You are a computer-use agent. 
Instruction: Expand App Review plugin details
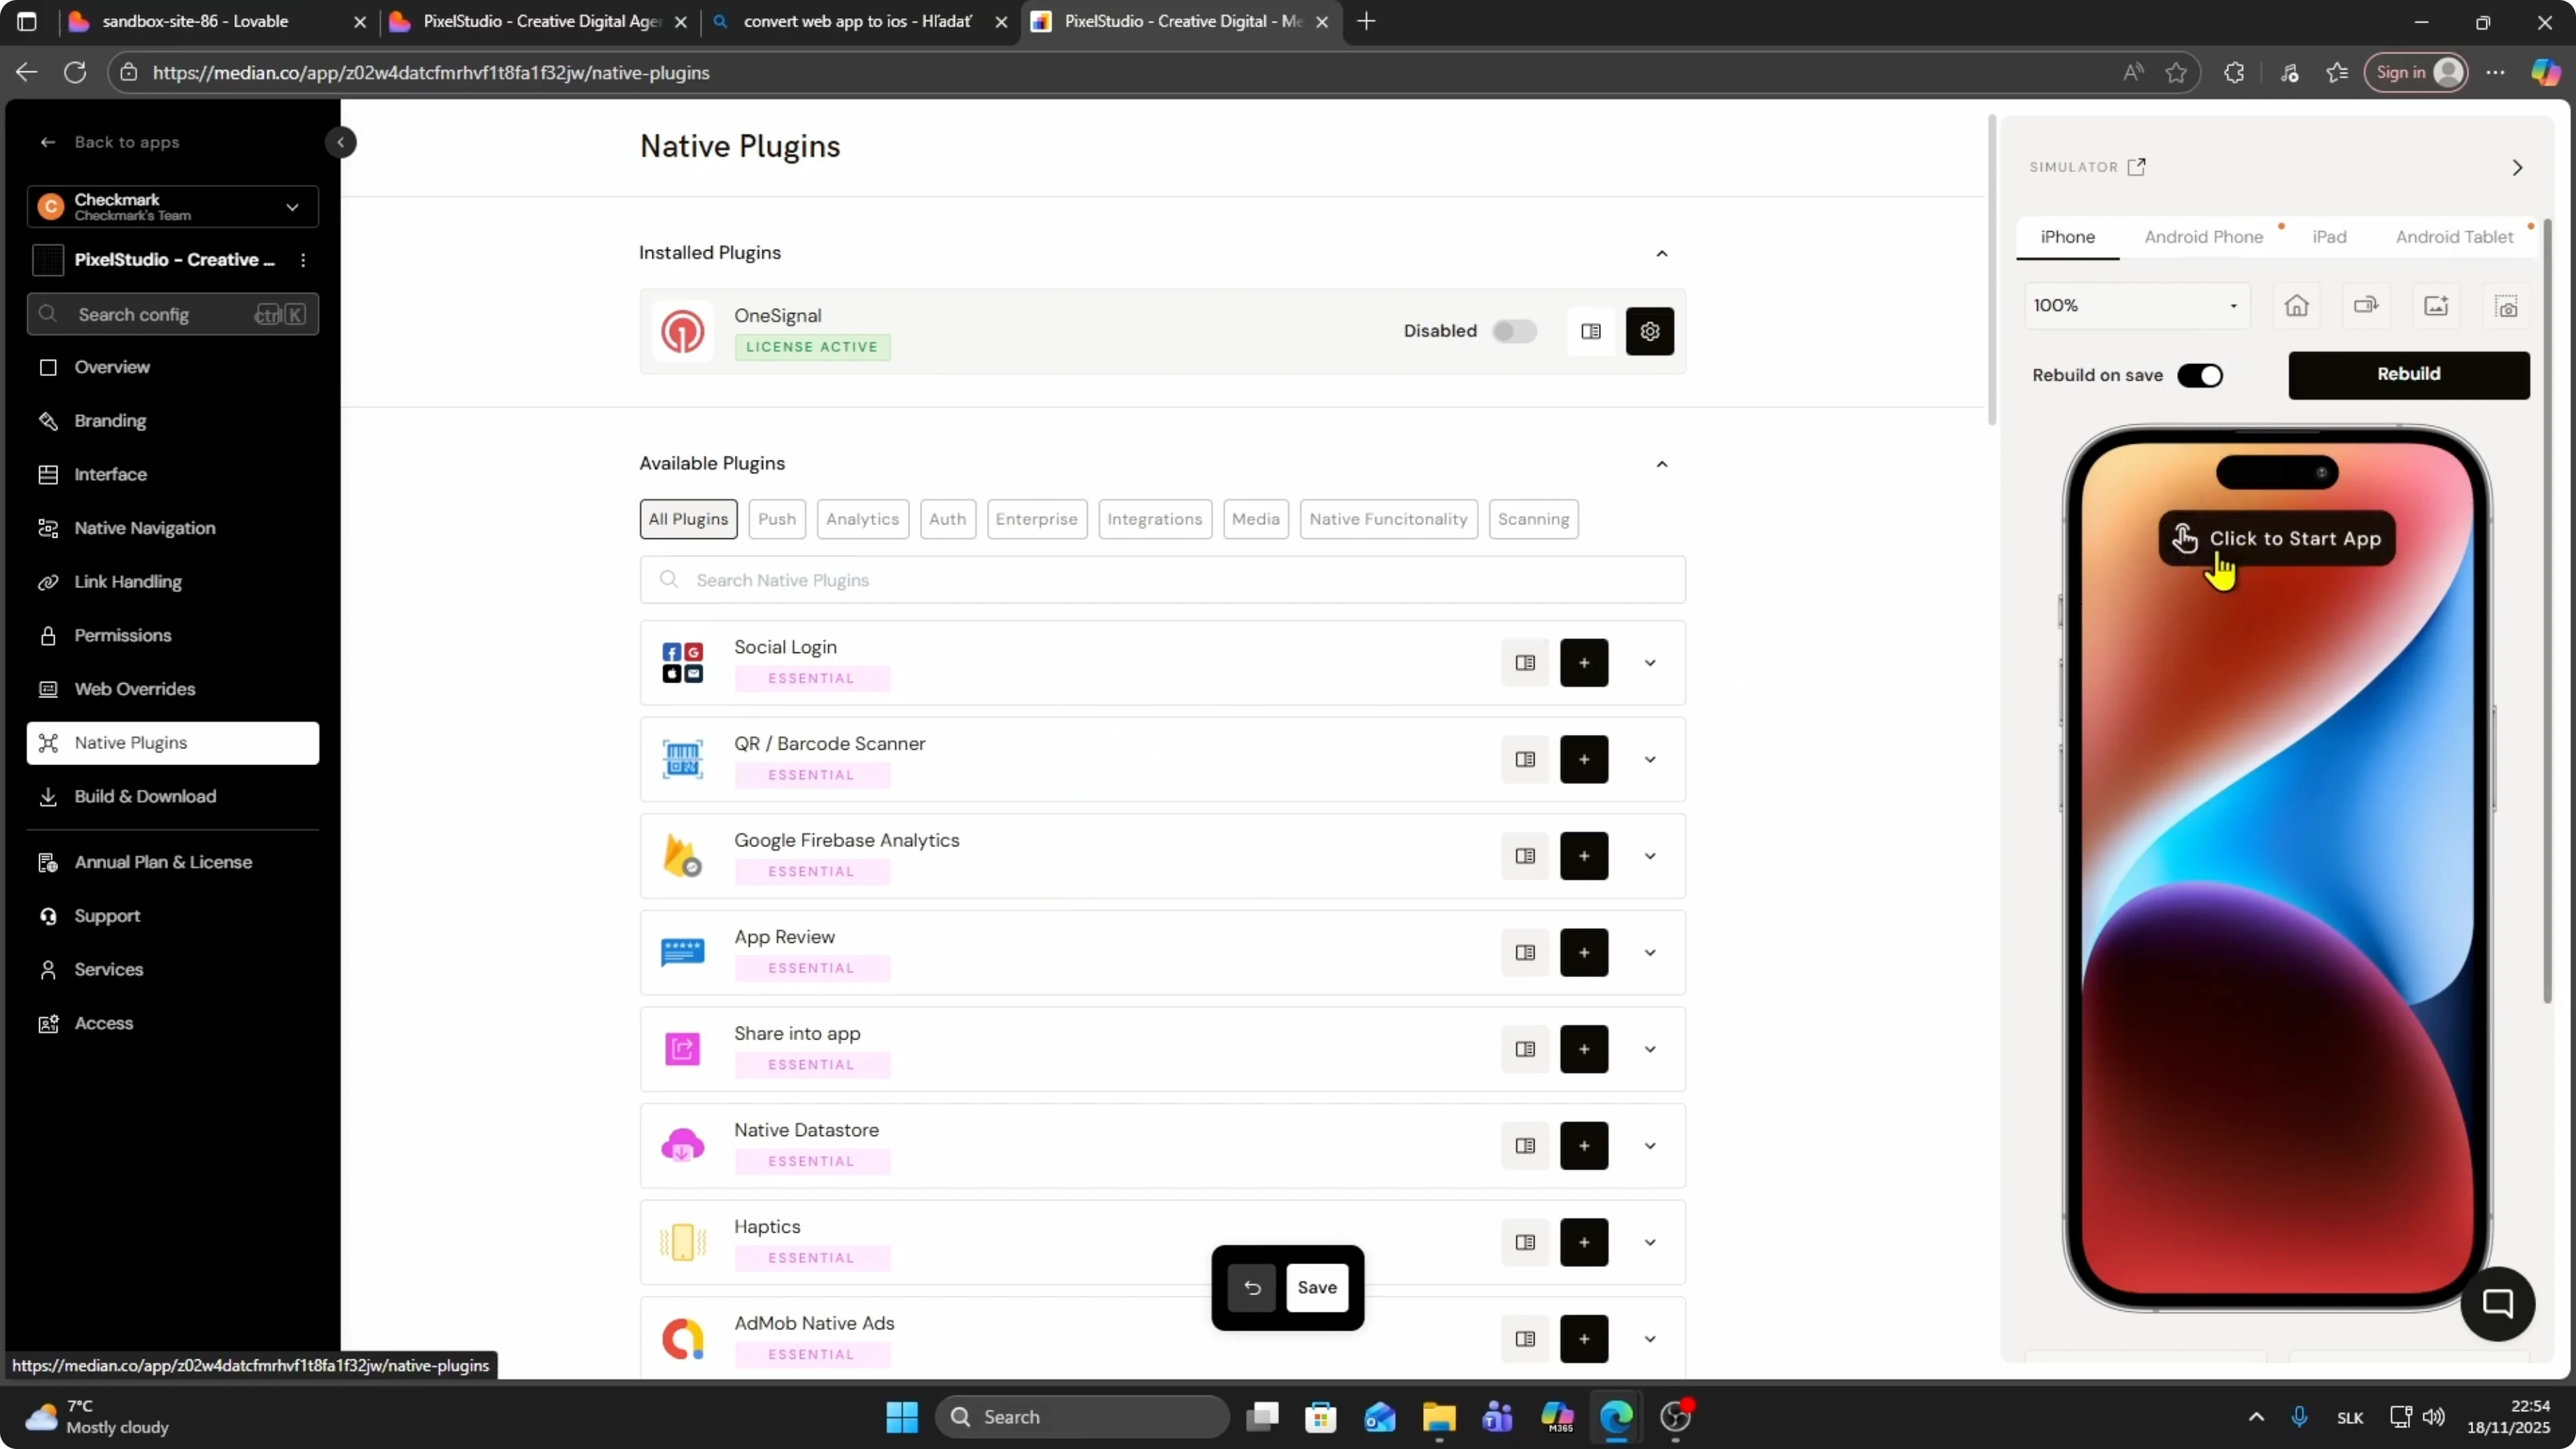(x=1650, y=952)
